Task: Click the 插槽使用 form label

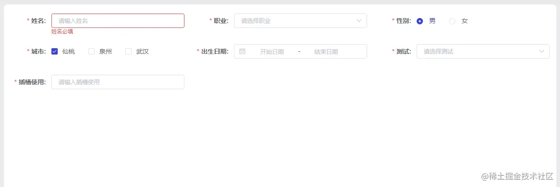Action: coord(32,82)
